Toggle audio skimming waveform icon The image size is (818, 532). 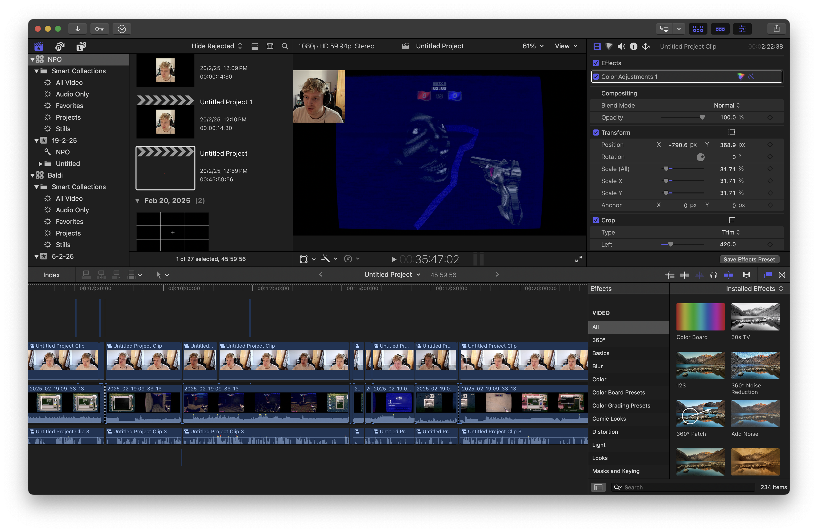click(699, 275)
